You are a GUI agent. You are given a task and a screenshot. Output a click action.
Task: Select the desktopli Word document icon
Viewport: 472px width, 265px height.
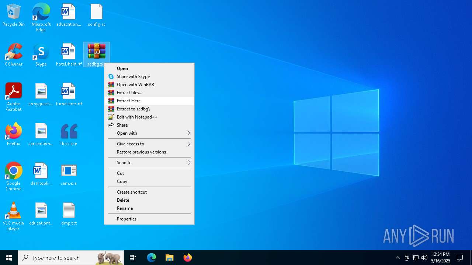[x=41, y=174]
